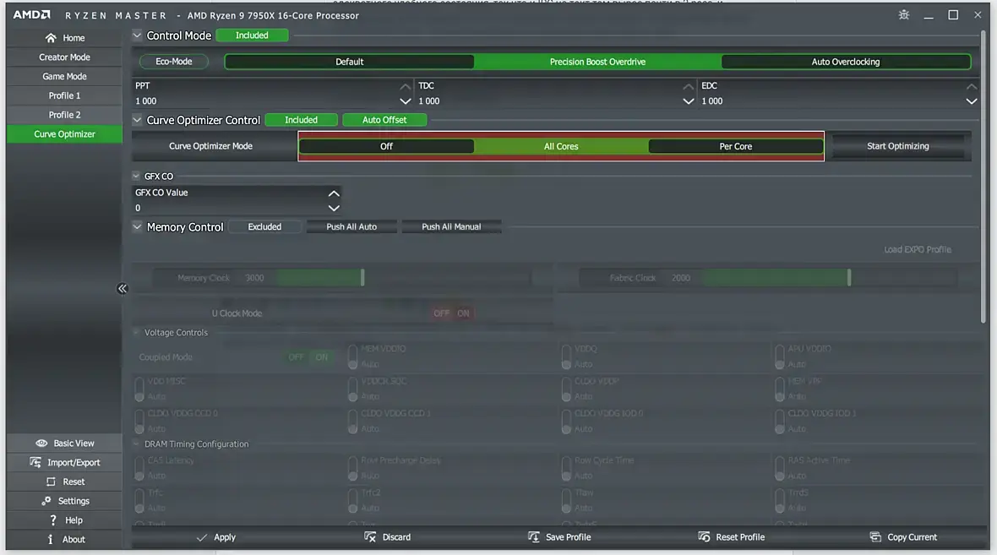Set Curve Optimizer Mode to All Cores
This screenshot has width=997, height=555.
click(x=561, y=146)
